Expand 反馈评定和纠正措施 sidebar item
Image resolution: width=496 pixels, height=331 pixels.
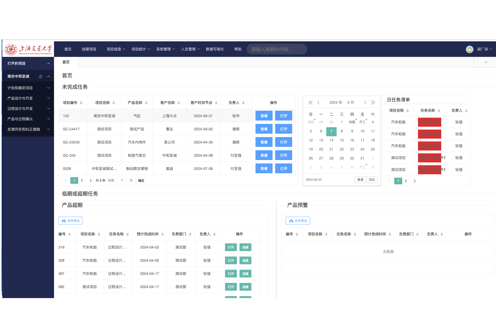[28, 129]
